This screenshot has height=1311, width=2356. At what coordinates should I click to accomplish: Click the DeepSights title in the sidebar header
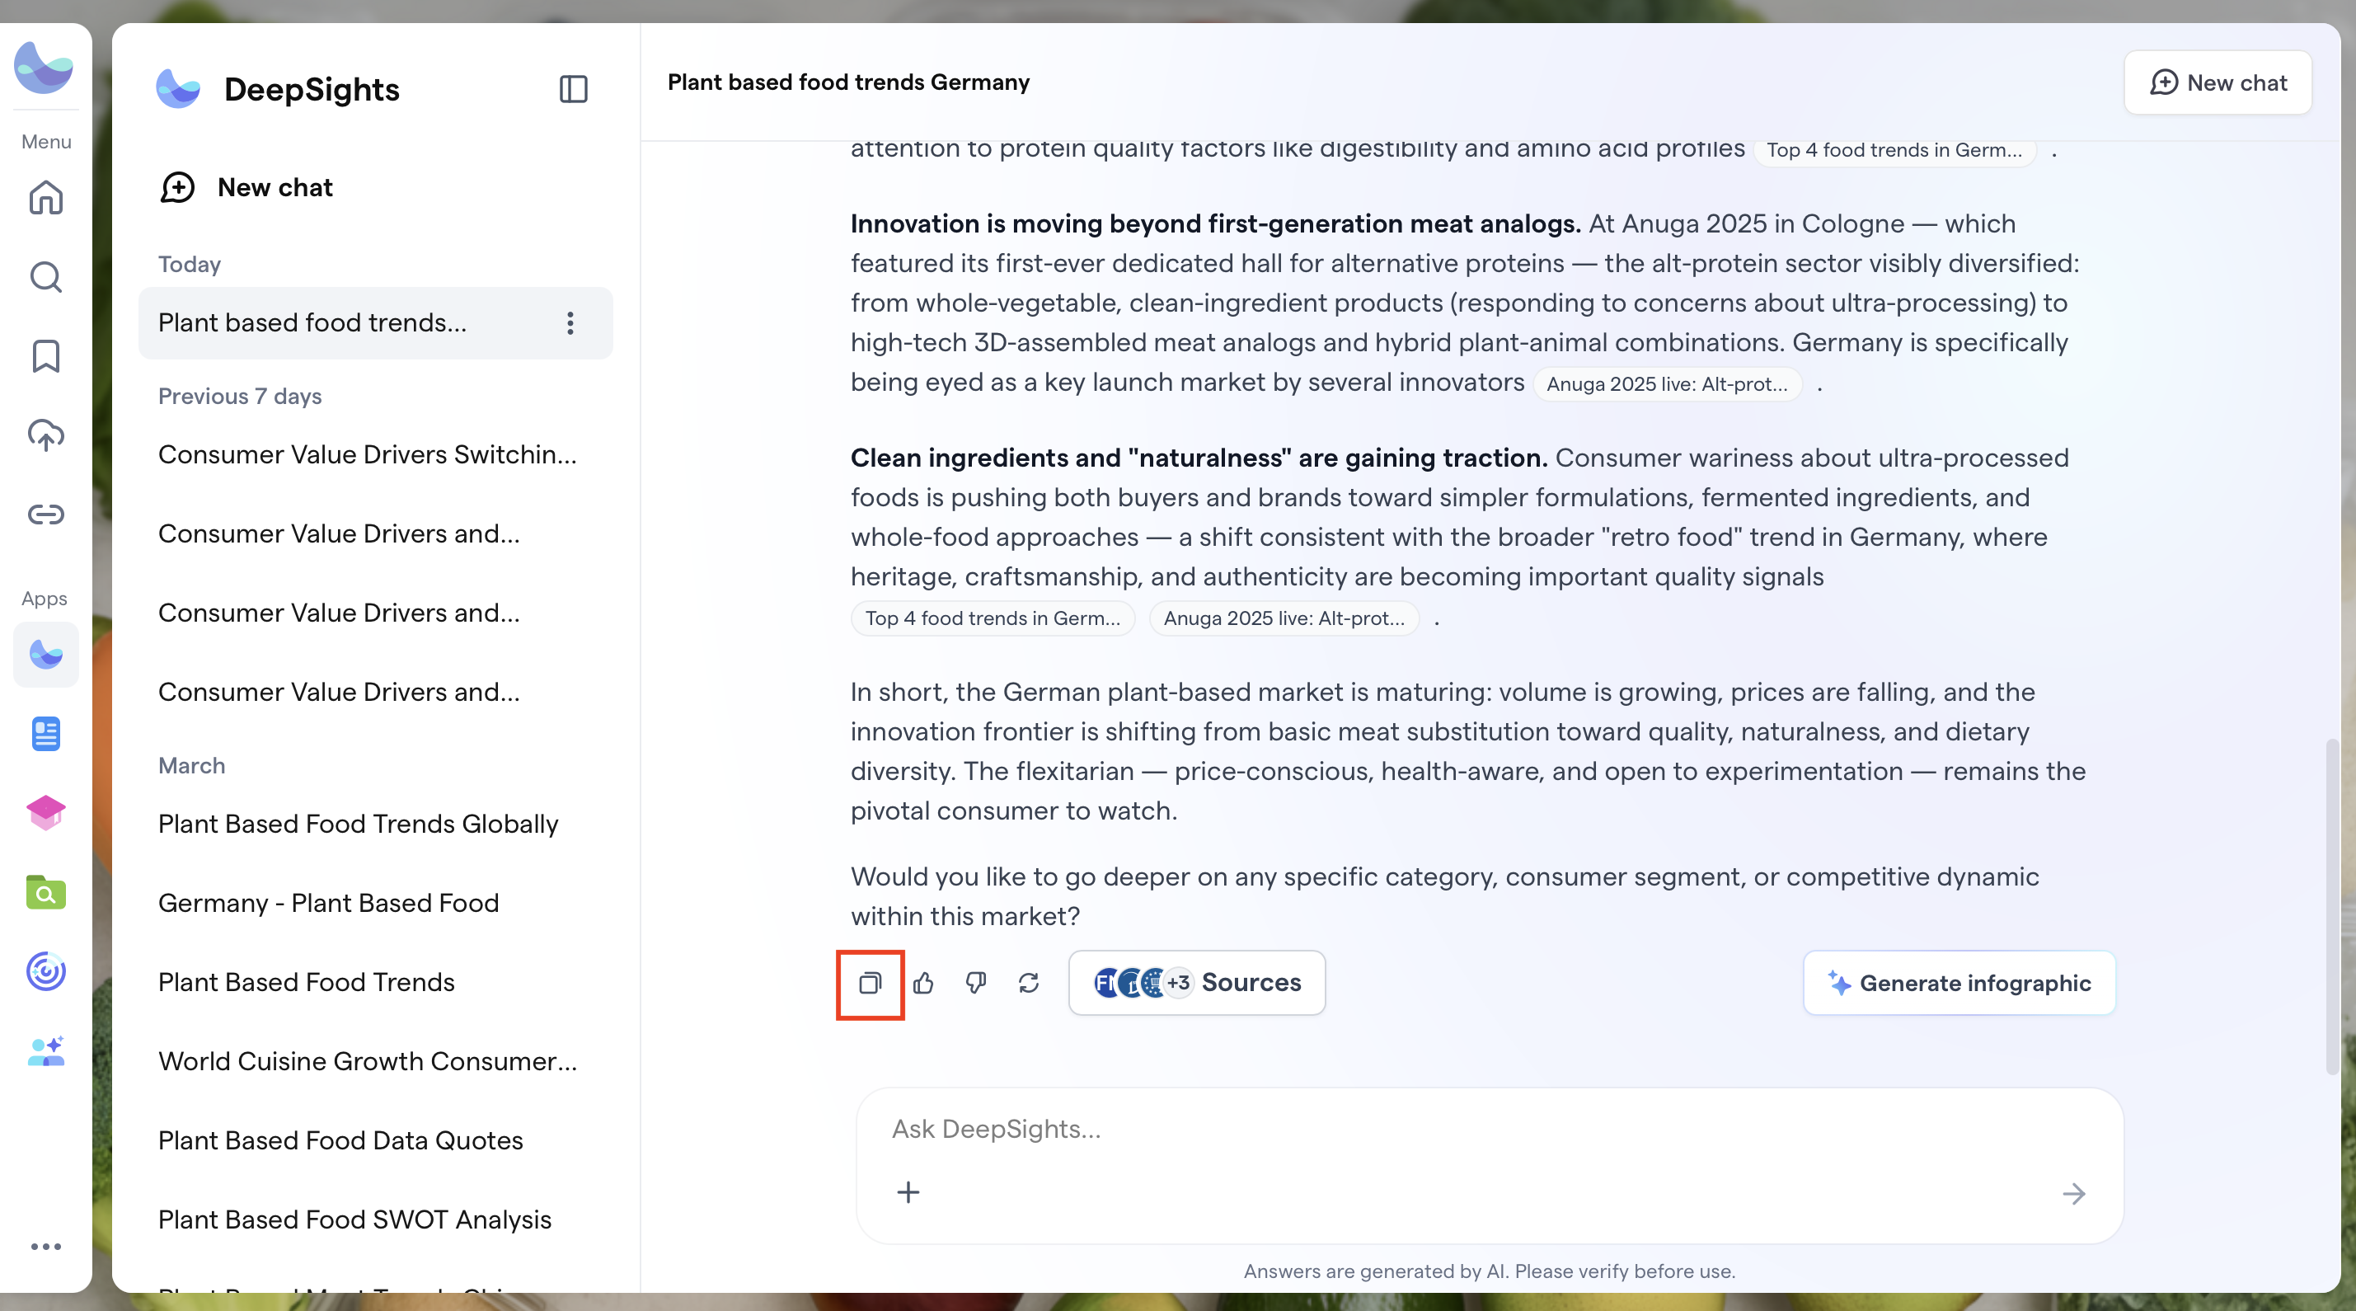click(x=312, y=90)
